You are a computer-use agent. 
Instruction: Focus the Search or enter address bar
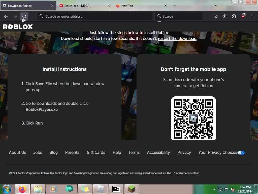point(95,16)
